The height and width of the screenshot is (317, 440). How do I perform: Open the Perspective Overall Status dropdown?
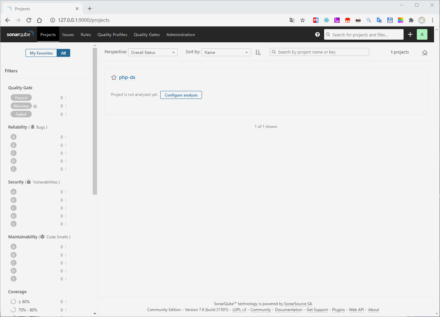(153, 52)
